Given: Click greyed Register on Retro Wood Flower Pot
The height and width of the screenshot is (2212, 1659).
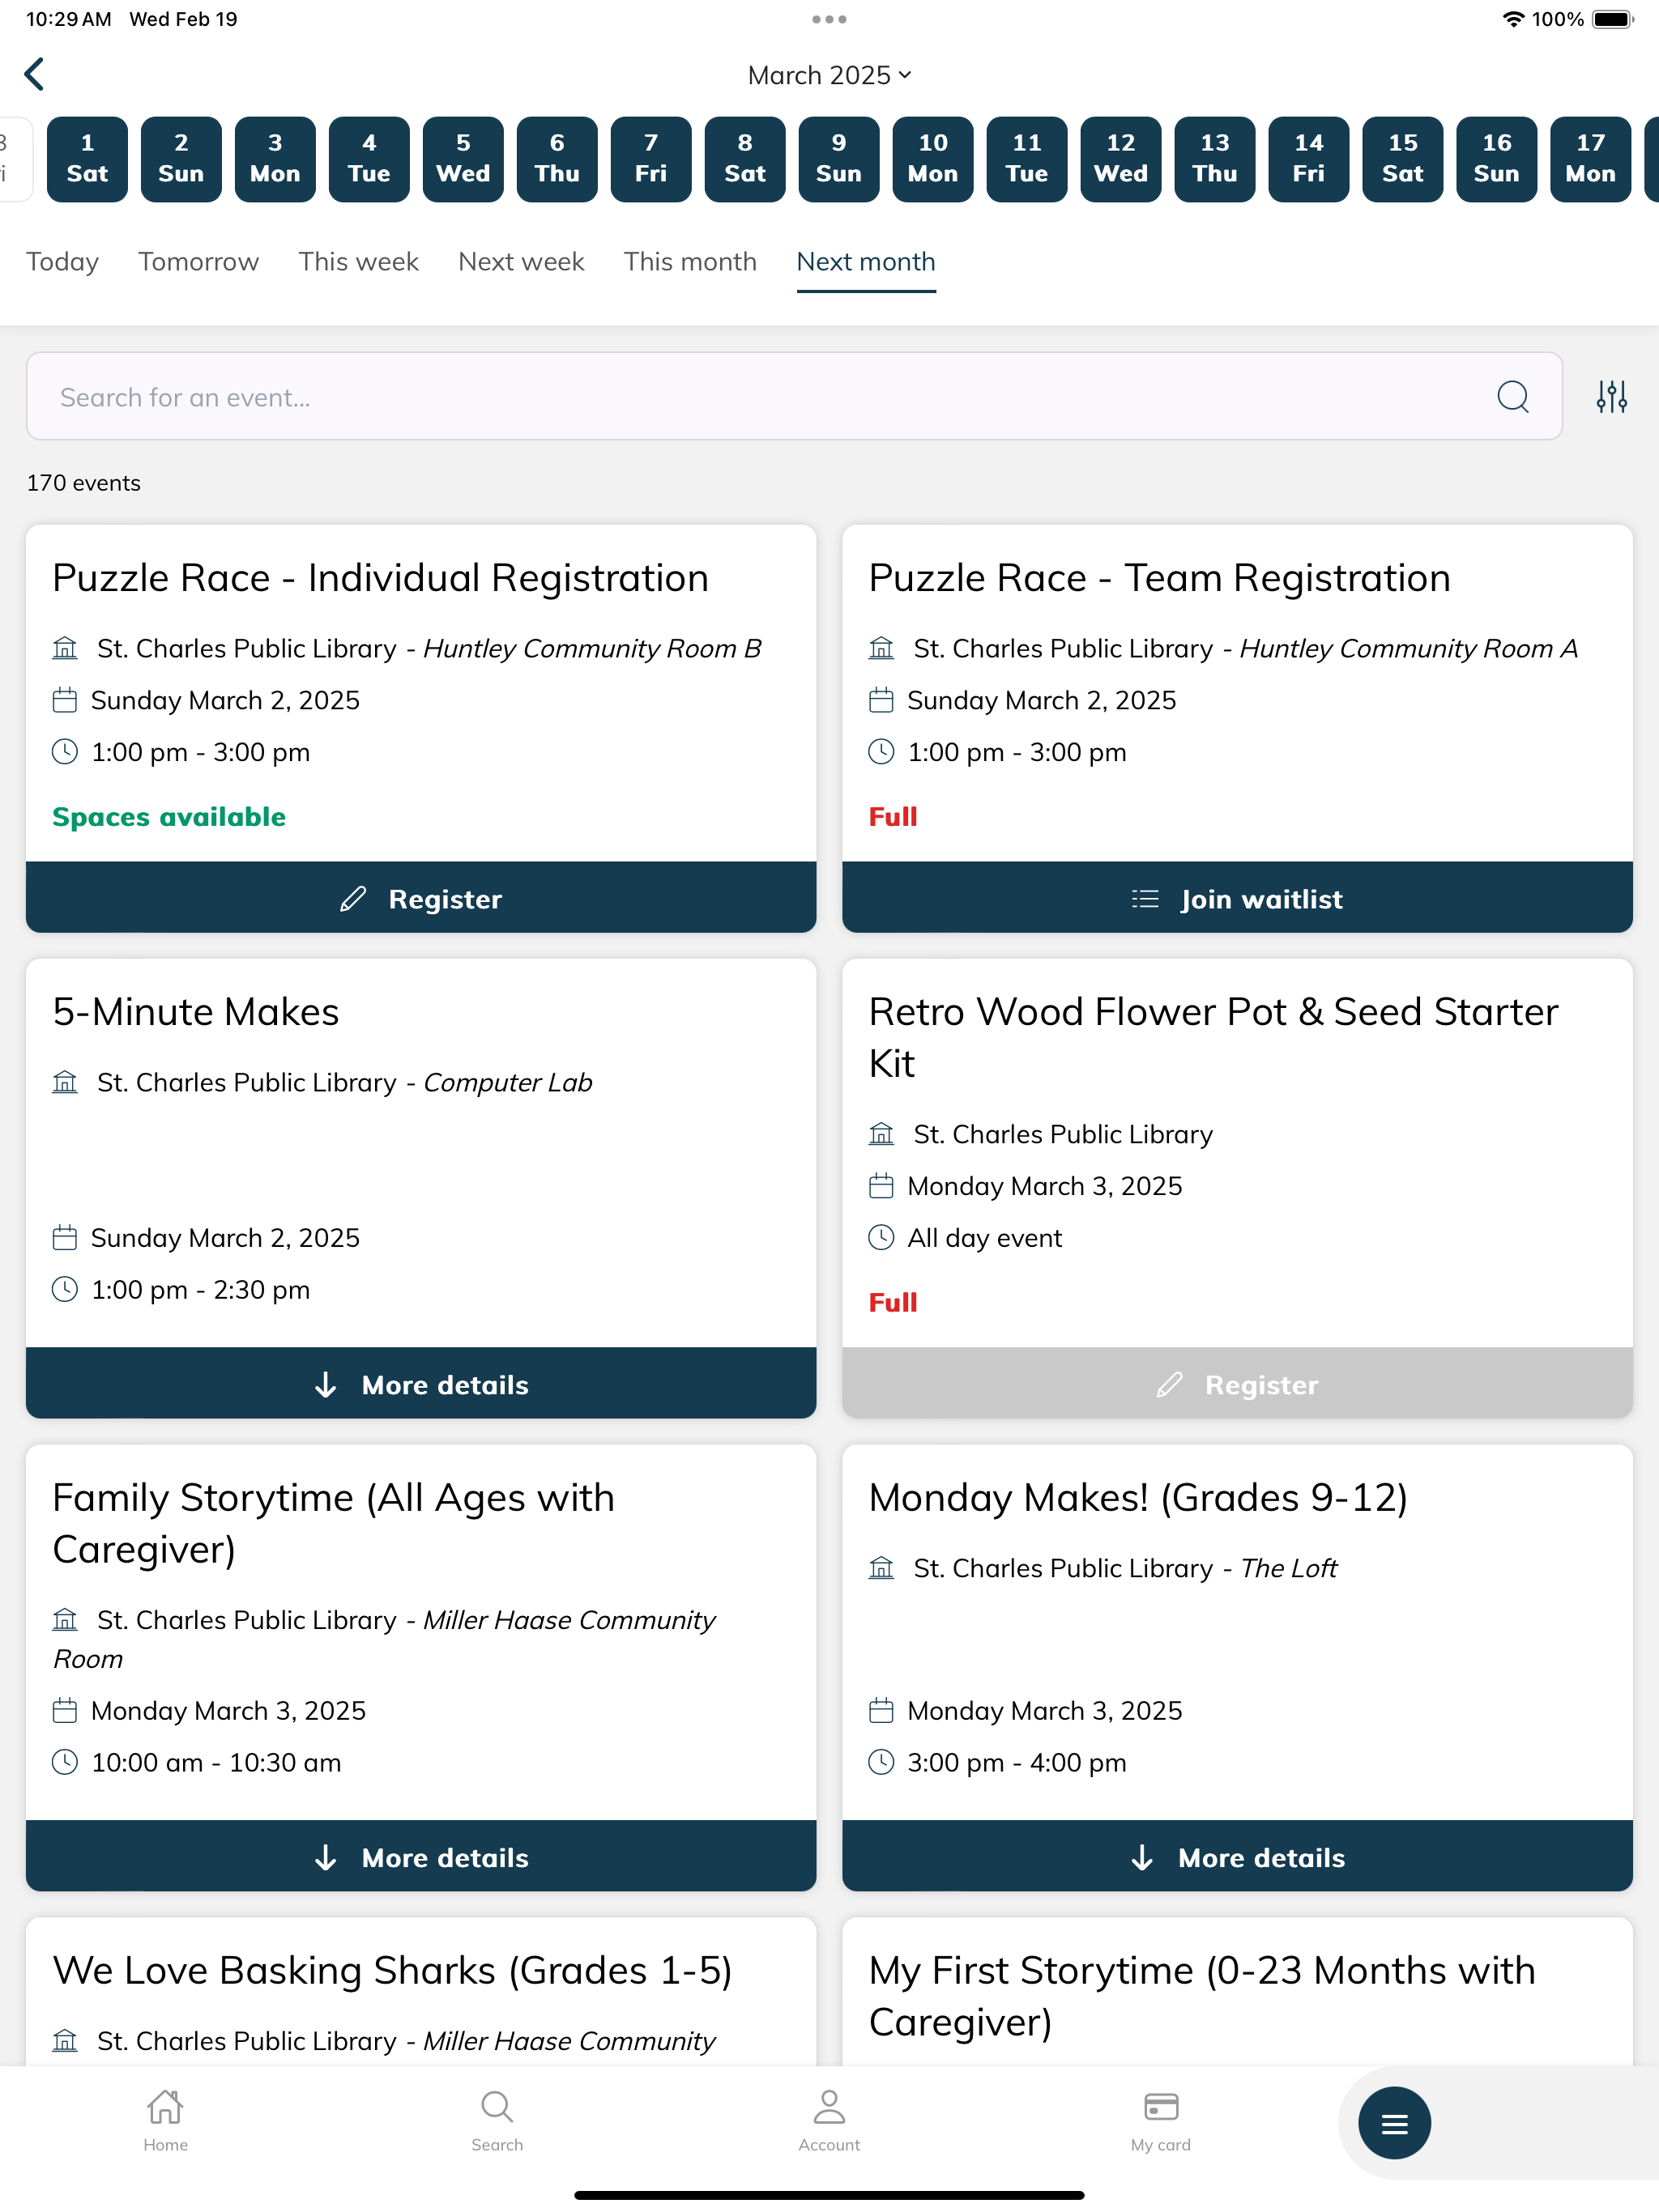Looking at the screenshot, I should 1237,1384.
